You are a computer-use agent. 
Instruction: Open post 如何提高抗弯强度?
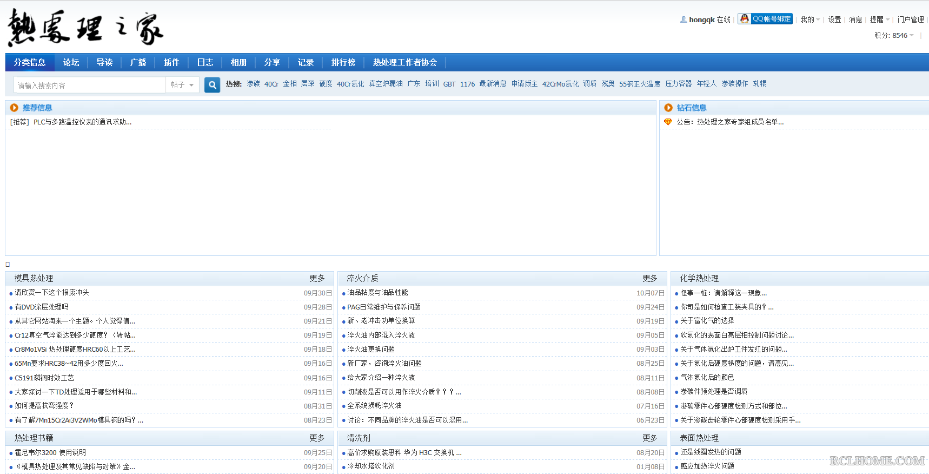pyautogui.click(x=44, y=406)
